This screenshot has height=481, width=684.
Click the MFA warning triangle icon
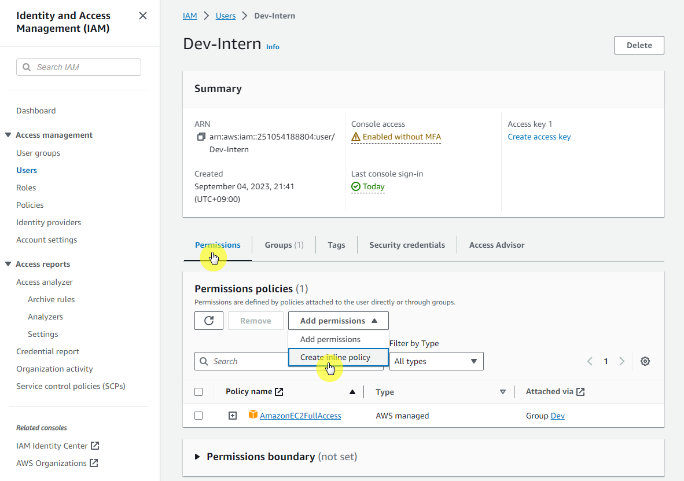click(x=356, y=137)
